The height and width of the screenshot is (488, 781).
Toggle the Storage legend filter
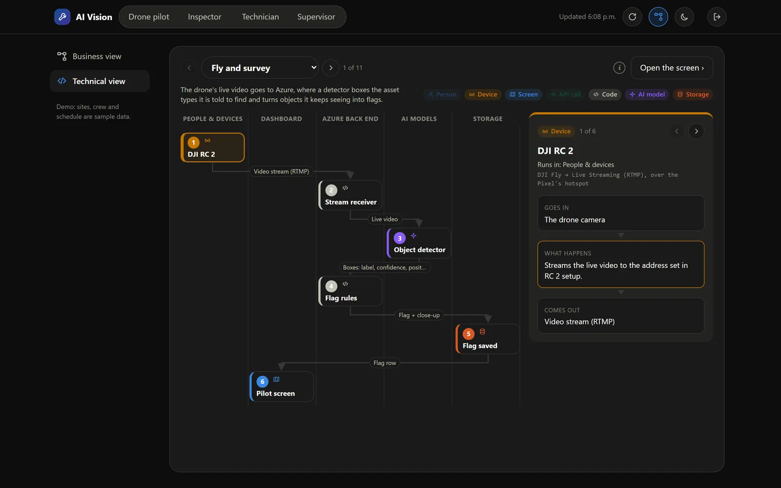[693, 95]
